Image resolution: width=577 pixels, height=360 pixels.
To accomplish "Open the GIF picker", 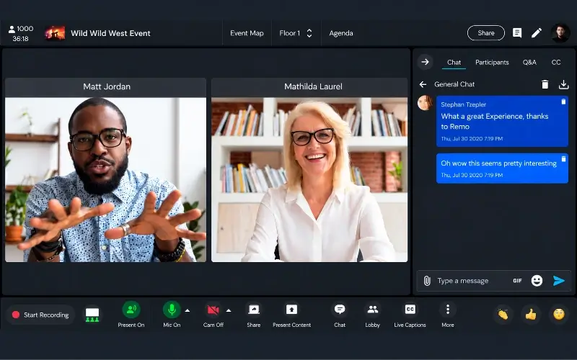I will (x=517, y=281).
